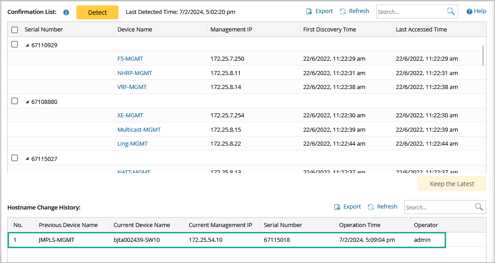Open the F5-MGMT device link
The image size is (495, 263).
(x=130, y=58)
